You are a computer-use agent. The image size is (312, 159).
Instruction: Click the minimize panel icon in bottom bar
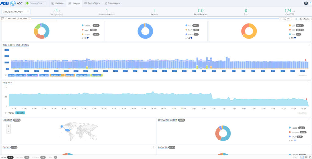click(302, 157)
